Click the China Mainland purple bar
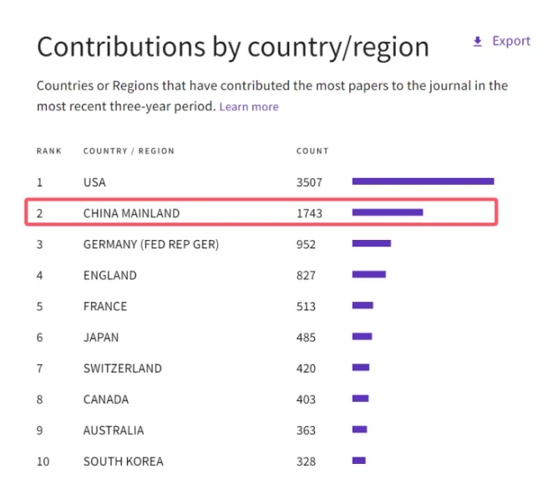 [388, 212]
